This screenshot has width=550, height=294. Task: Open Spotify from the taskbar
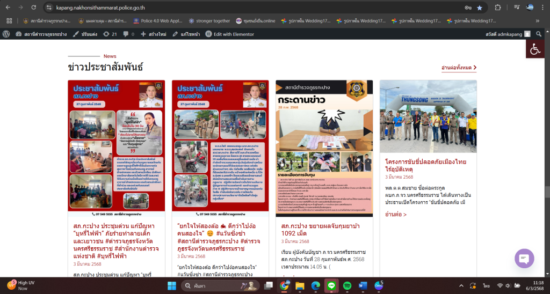point(346,285)
